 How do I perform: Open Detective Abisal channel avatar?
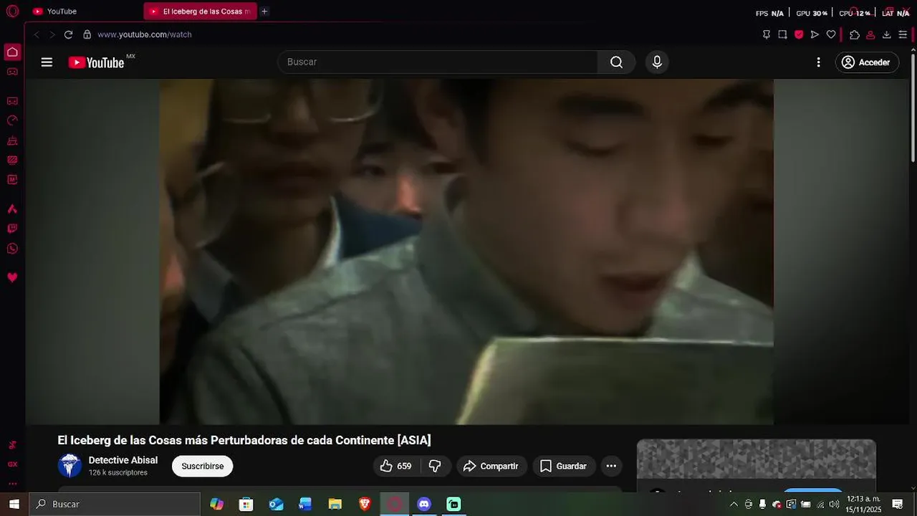point(69,466)
